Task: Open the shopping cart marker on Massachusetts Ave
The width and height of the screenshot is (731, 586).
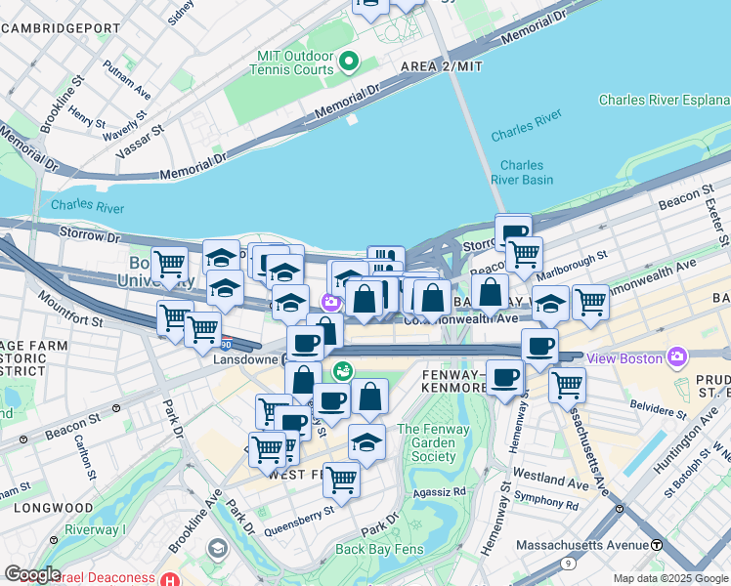Action: (x=568, y=388)
